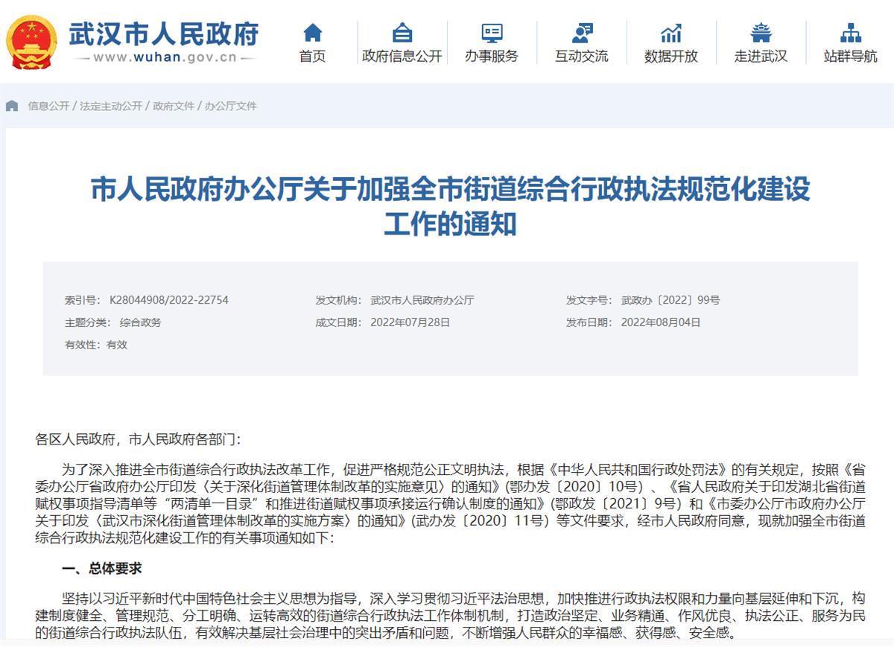Click the national emblem logo

[32, 42]
